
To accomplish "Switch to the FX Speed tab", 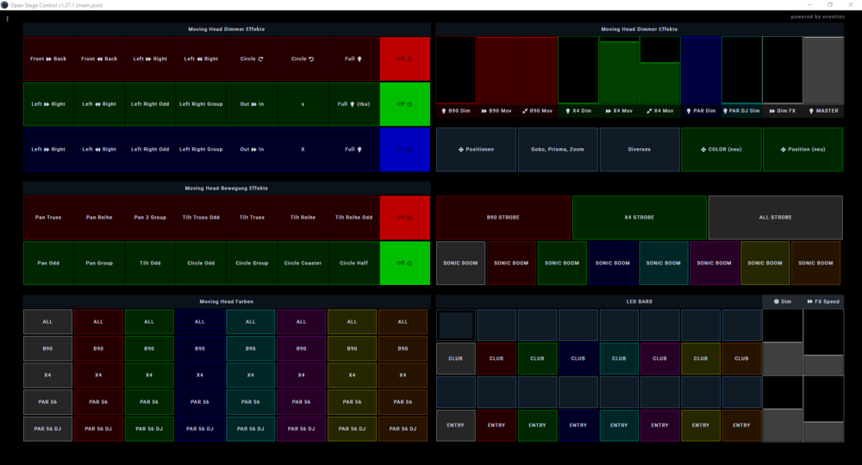I will 823,301.
